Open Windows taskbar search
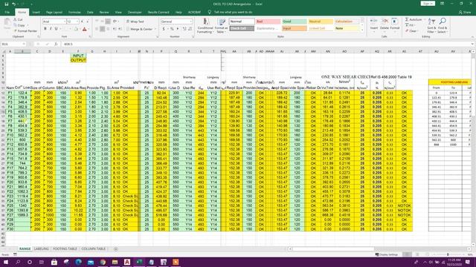The image size is (476, 267). pos(18,262)
